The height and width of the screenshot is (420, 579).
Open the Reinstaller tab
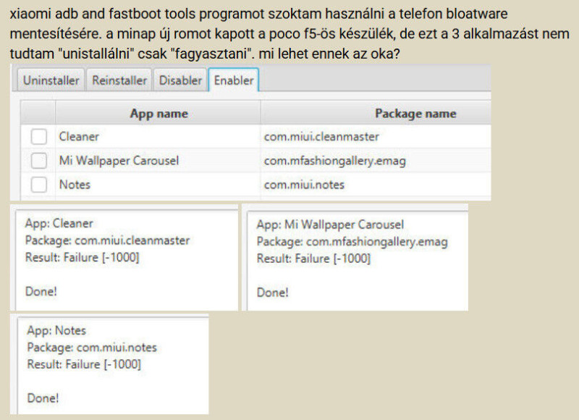pyautogui.click(x=119, y=80)
